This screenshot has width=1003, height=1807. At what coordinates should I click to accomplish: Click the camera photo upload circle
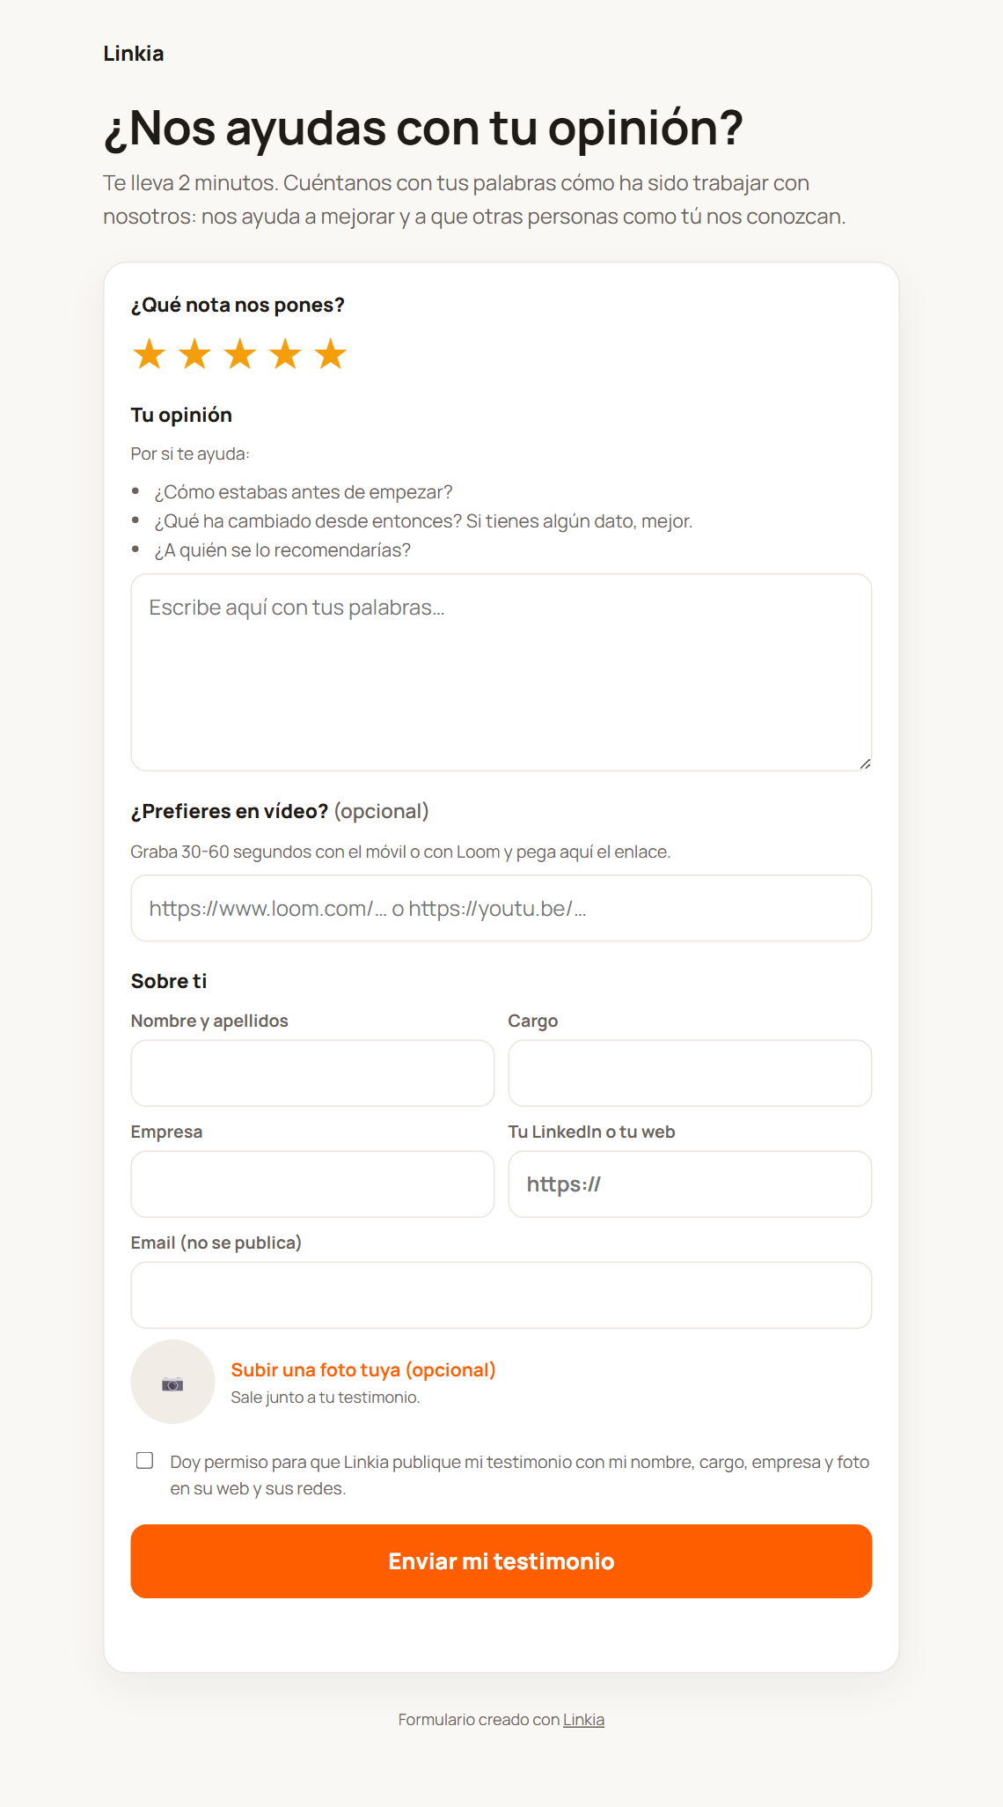172,1382
